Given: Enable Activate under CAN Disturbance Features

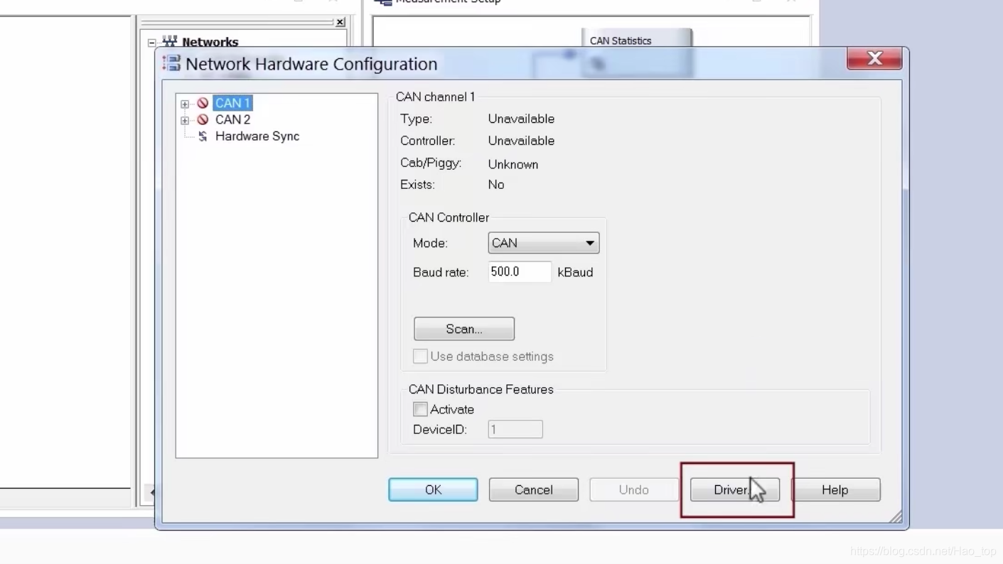Looking at the screenshot, I should [x=421, y=409].
